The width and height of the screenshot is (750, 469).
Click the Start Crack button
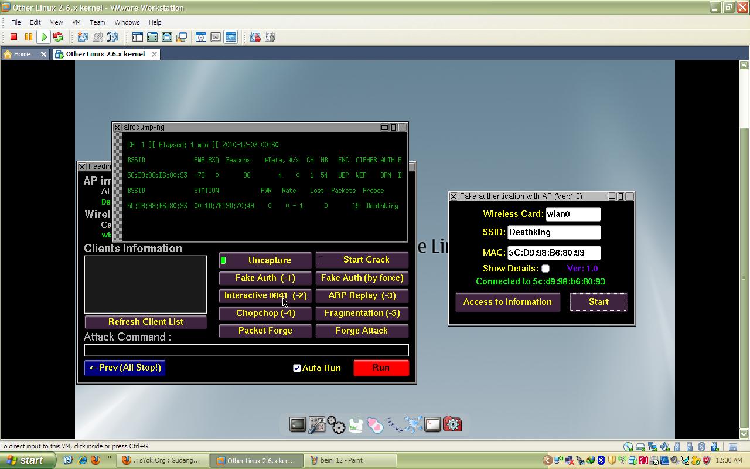362,260
